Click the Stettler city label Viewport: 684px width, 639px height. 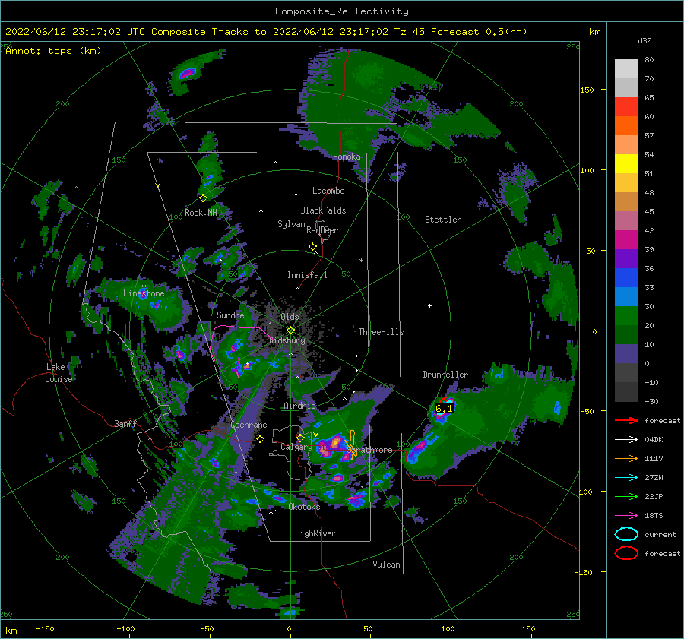pos(443,220)
